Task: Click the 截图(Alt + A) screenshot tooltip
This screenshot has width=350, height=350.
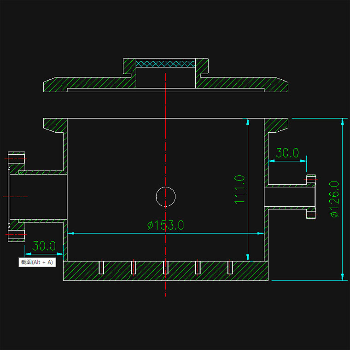Action: pos(37,262)
